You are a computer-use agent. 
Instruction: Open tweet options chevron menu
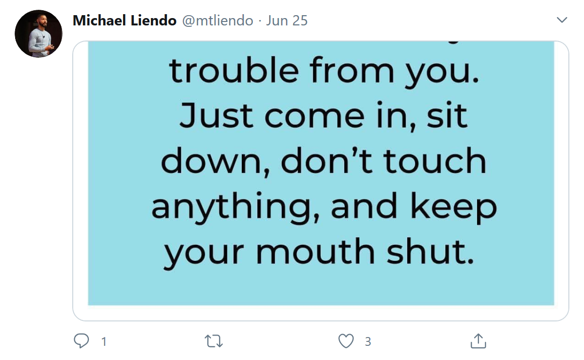(562, 20)
